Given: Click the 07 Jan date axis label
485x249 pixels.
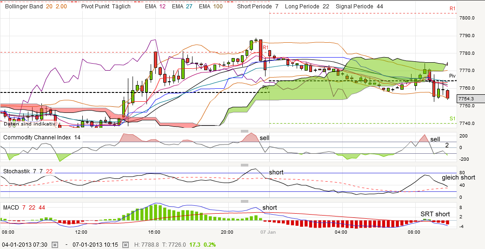Looking at the screenshot, I should 269,232.
